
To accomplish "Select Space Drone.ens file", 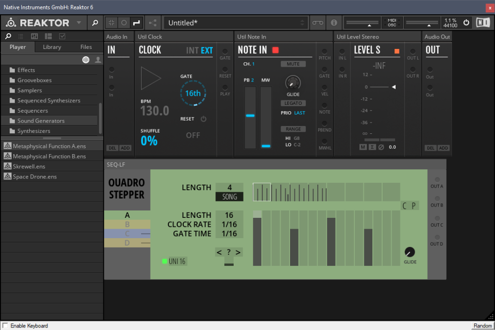I will pos(52,176).
